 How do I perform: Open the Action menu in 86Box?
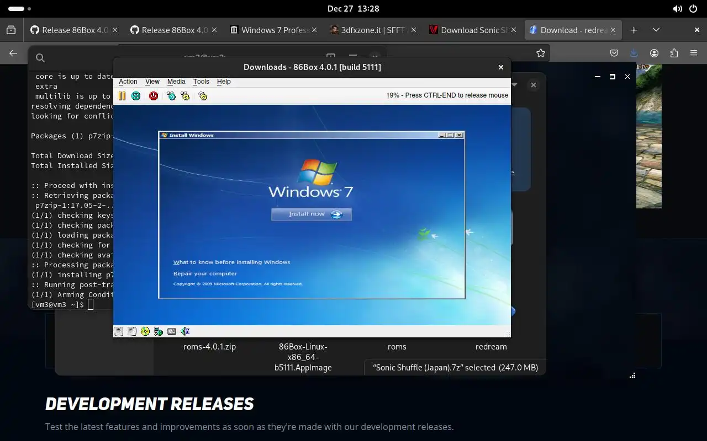click(128, 82)
